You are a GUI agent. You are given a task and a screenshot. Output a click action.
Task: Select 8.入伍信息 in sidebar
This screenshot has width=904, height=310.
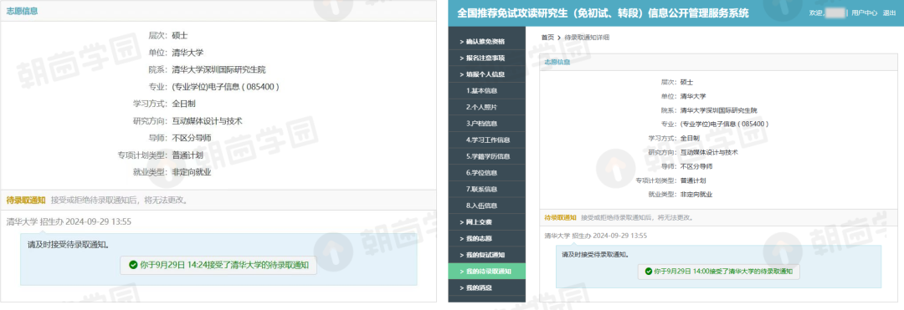[x=486, y=206]
